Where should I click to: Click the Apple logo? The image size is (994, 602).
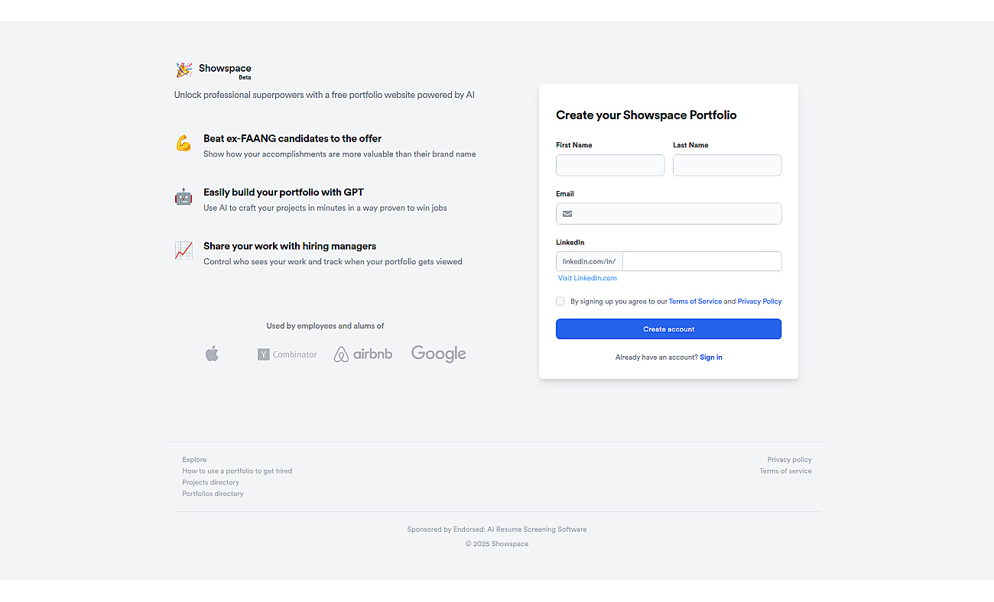coord(212,354)
